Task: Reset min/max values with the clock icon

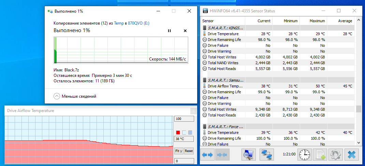Action: pyautogui.click(x=305, y=155)
